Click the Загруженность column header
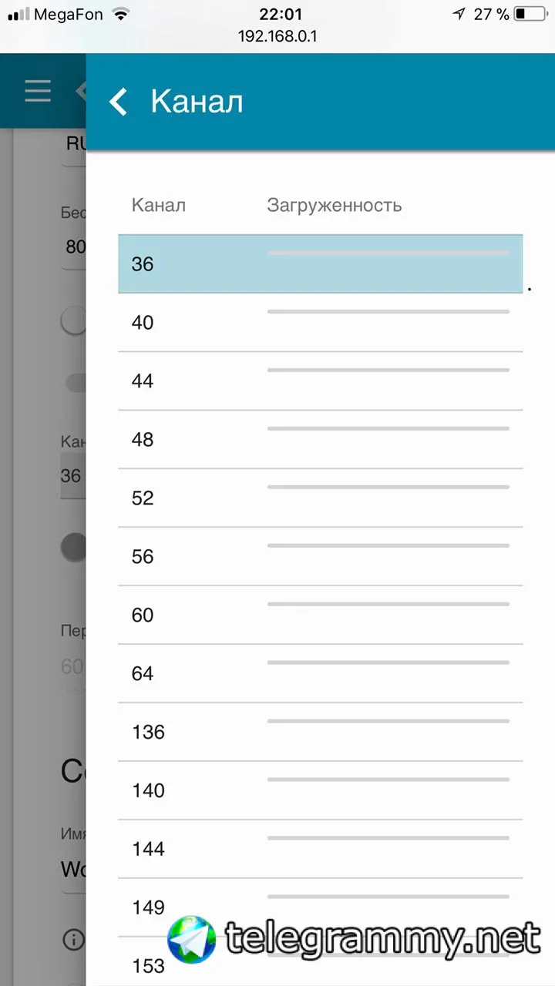 [x=334, y=205]
